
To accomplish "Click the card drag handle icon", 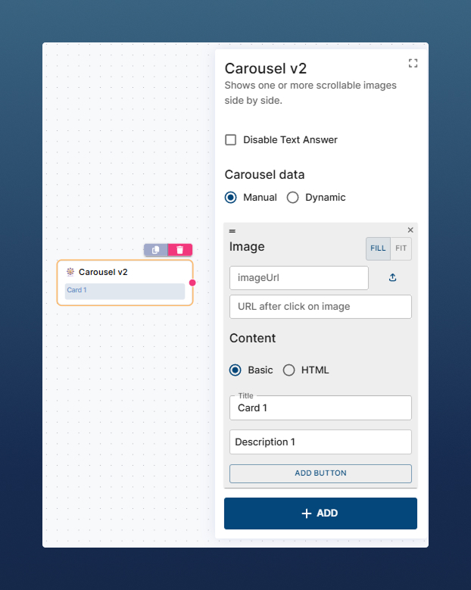I will tap(232, 230).
